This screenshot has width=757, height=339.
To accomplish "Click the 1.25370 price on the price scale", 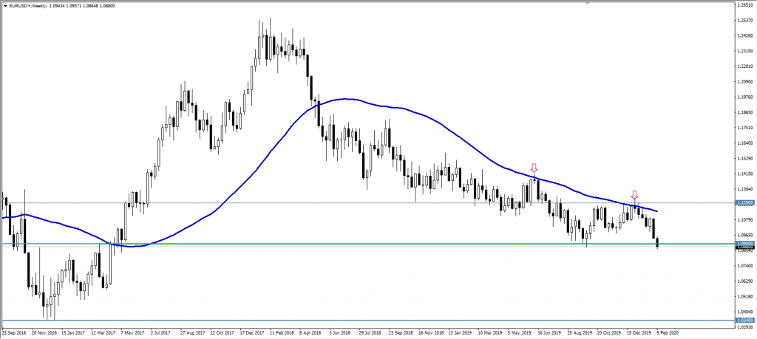I will point(745,20).
